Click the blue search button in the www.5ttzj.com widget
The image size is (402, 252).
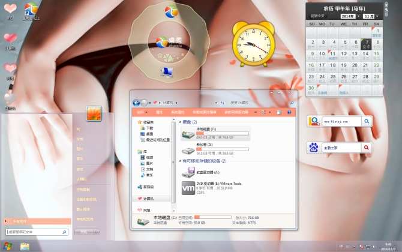(x=367, y=121)
